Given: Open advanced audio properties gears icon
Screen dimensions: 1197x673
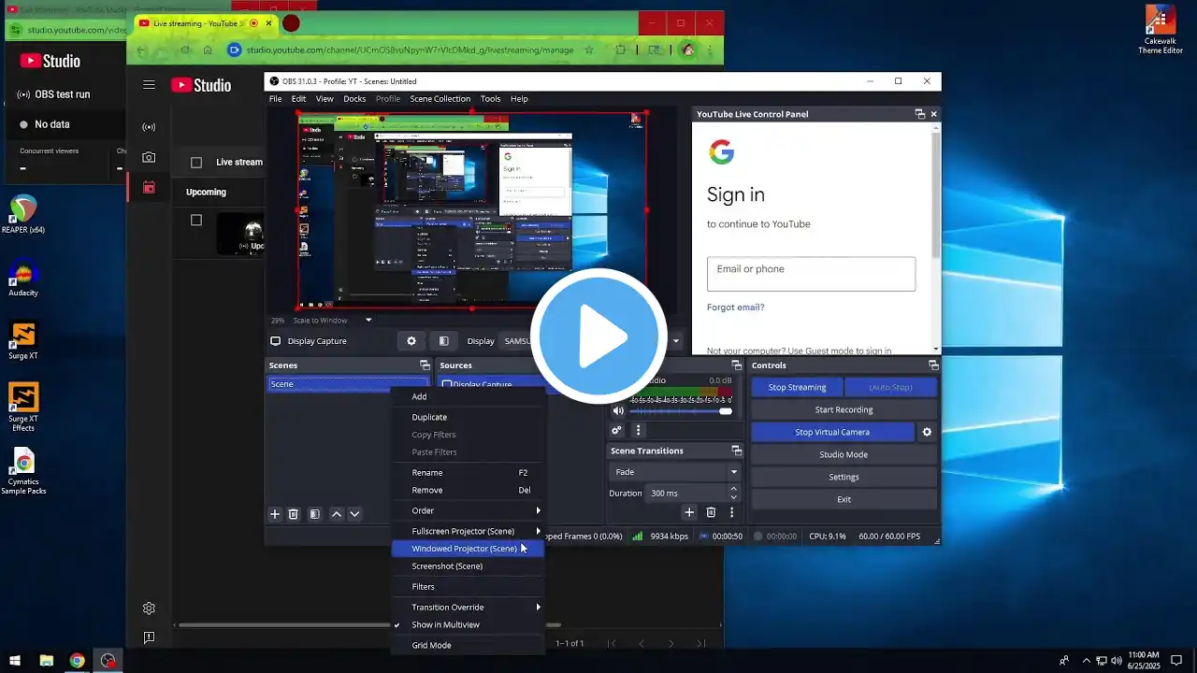Looking at the screenshot, I should coord(617,431).
